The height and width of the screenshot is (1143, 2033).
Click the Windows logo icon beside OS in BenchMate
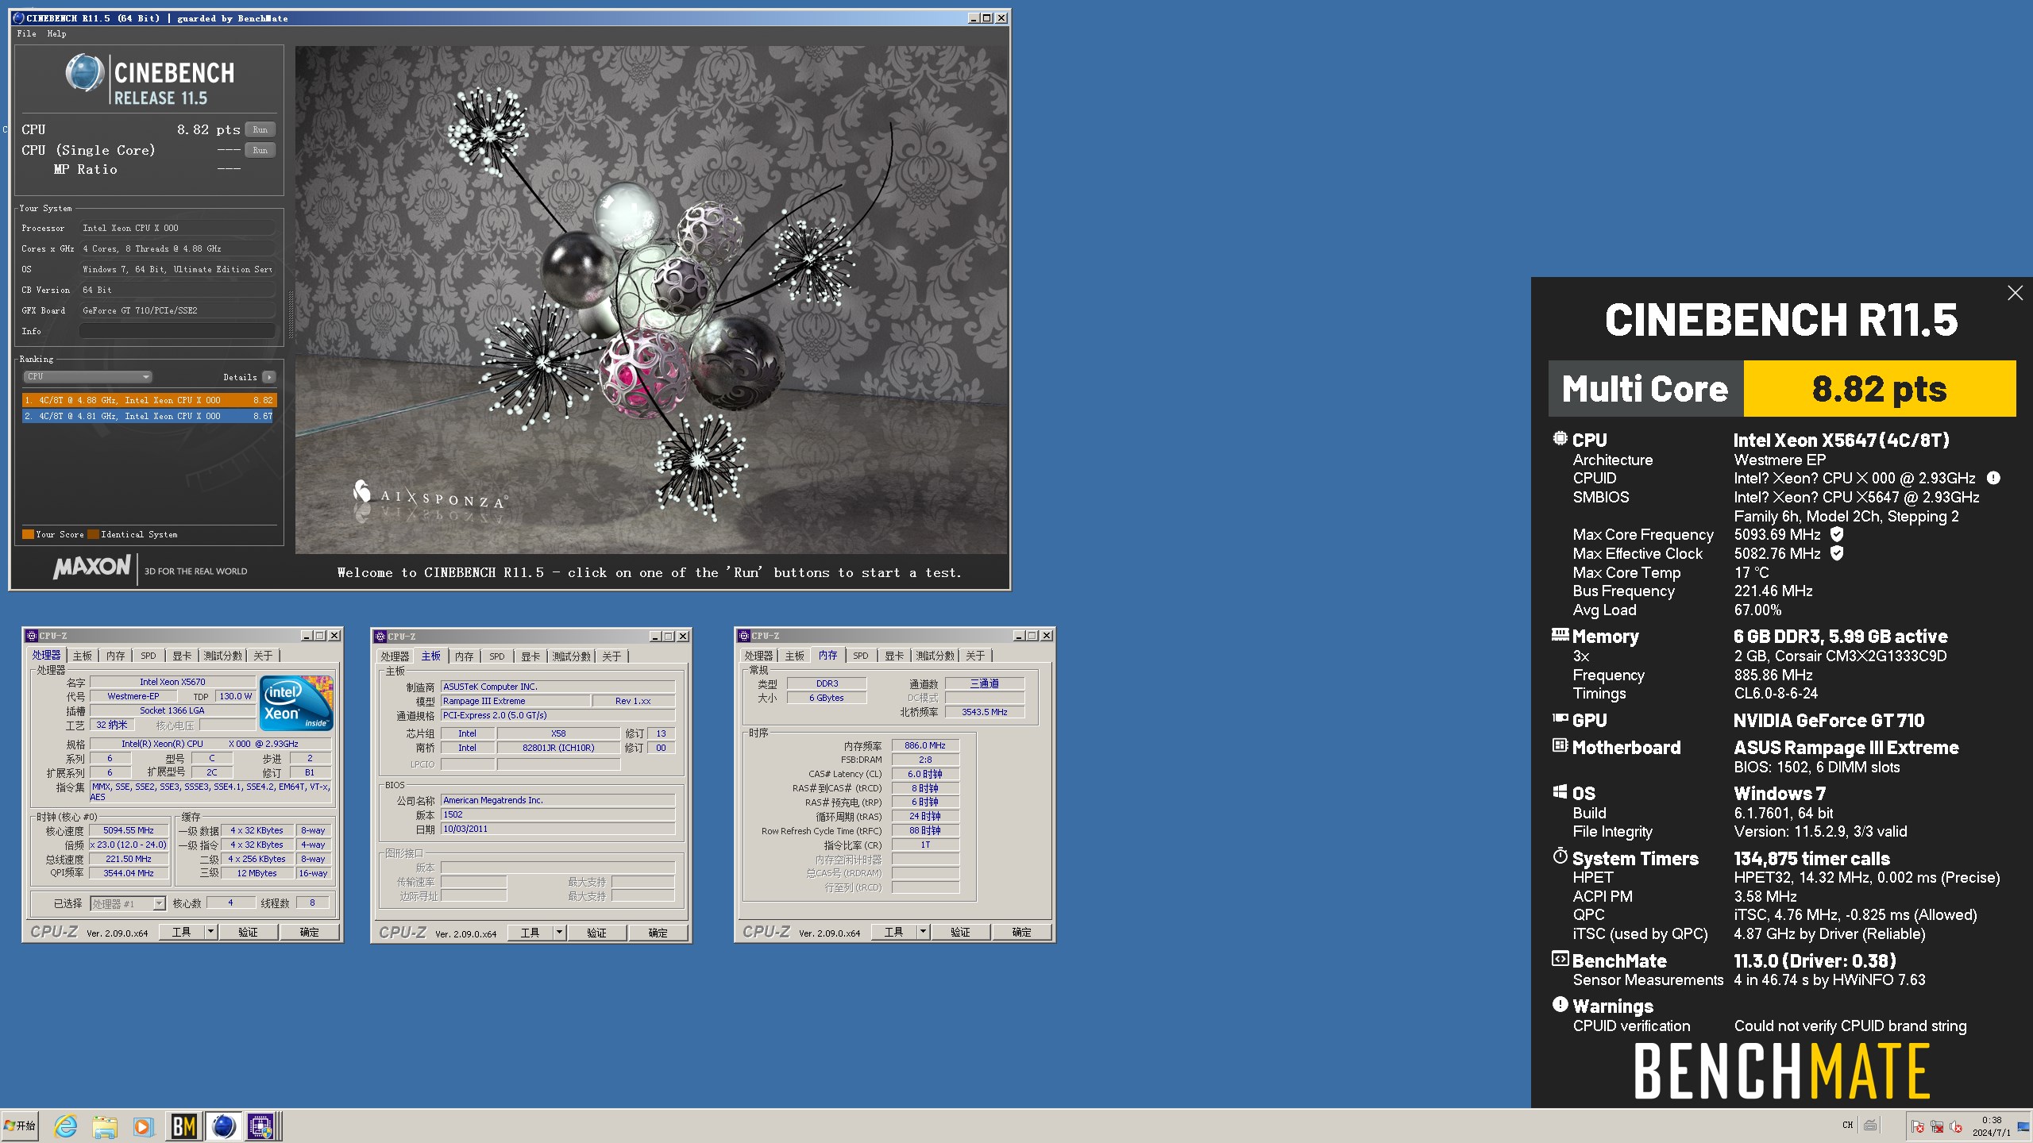pos(1560,792)
